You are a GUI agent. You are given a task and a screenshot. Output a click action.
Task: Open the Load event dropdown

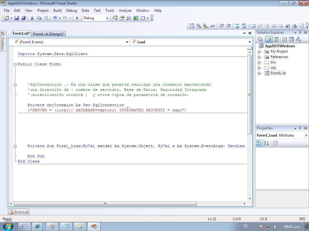tap(249, 42)
